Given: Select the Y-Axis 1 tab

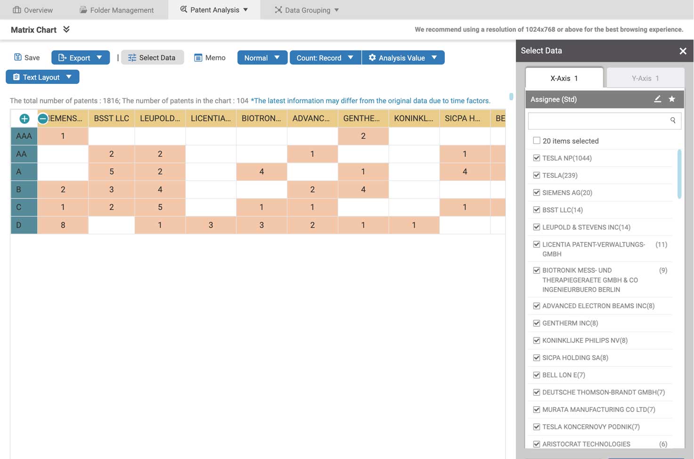Looking at the screenshot, I should pyautogui.click(x=645, y=78).
